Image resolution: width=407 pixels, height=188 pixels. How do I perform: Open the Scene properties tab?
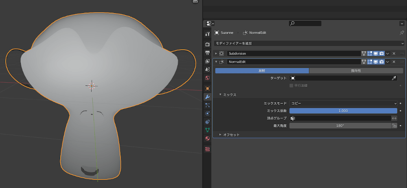pos(207,70)
